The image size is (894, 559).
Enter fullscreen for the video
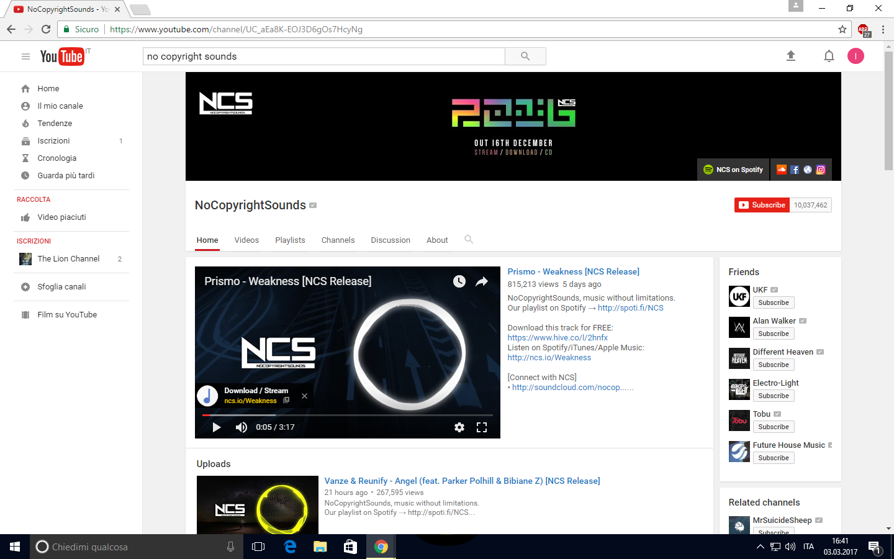pos(482,427)
